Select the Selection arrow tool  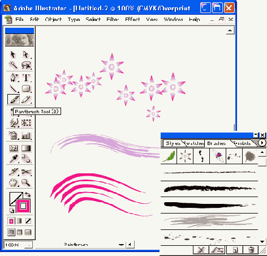[13, 54]
